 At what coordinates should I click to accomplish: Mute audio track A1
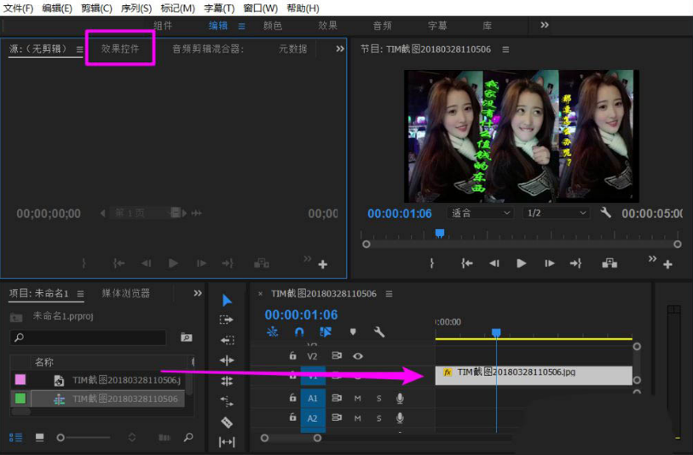(x=358, y=398)
